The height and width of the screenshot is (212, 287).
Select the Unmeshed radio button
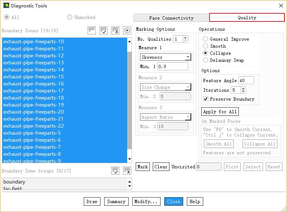[x=70, y=17]
